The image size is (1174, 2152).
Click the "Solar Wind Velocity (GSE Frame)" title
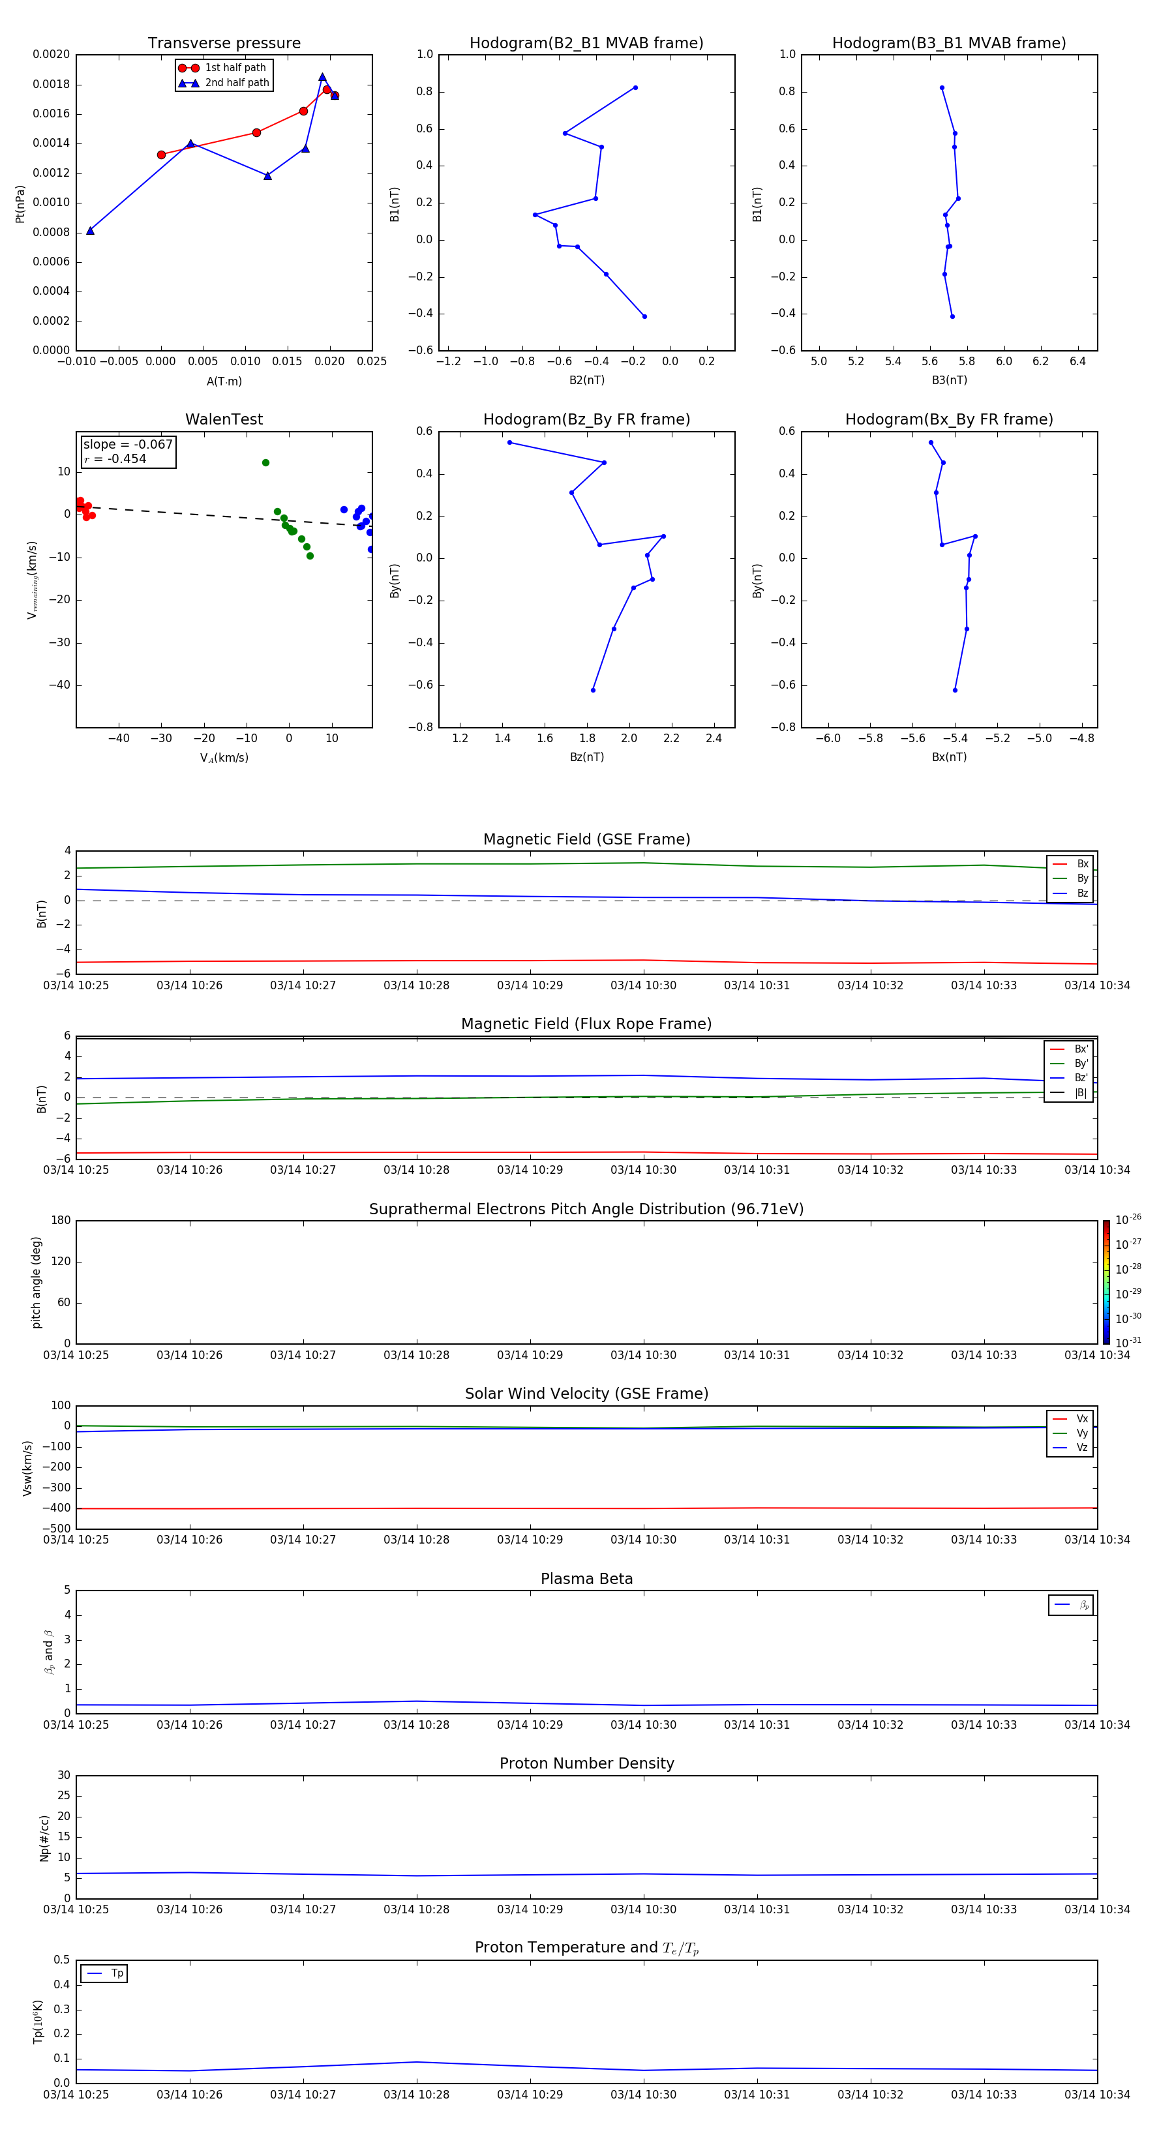586,1394
